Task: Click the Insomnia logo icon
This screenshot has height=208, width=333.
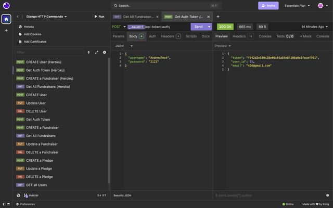Action: click(6, 6)
